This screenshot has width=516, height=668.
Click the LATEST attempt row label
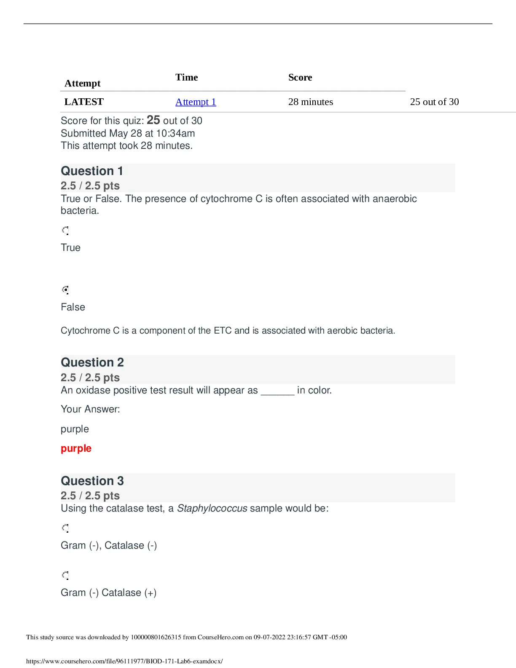(84, 102)
